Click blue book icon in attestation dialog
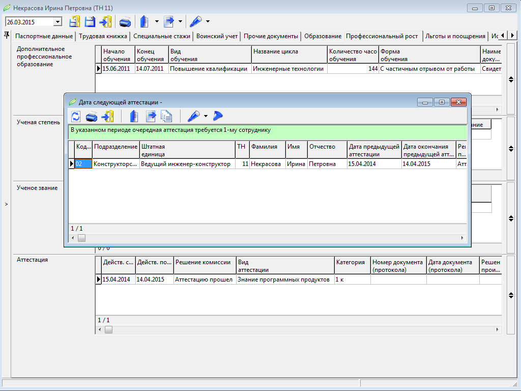The image size is (521, 391). 134,117
